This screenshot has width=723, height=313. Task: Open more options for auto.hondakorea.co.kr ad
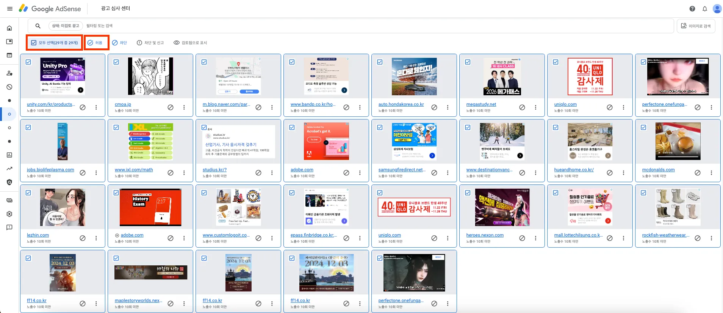coord(448,107)
